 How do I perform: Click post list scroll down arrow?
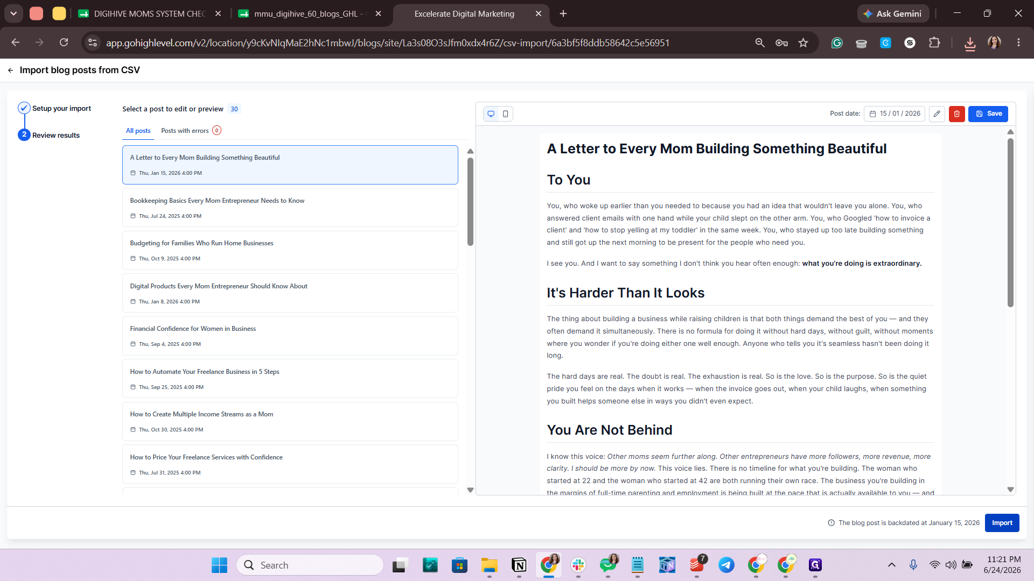470,490
